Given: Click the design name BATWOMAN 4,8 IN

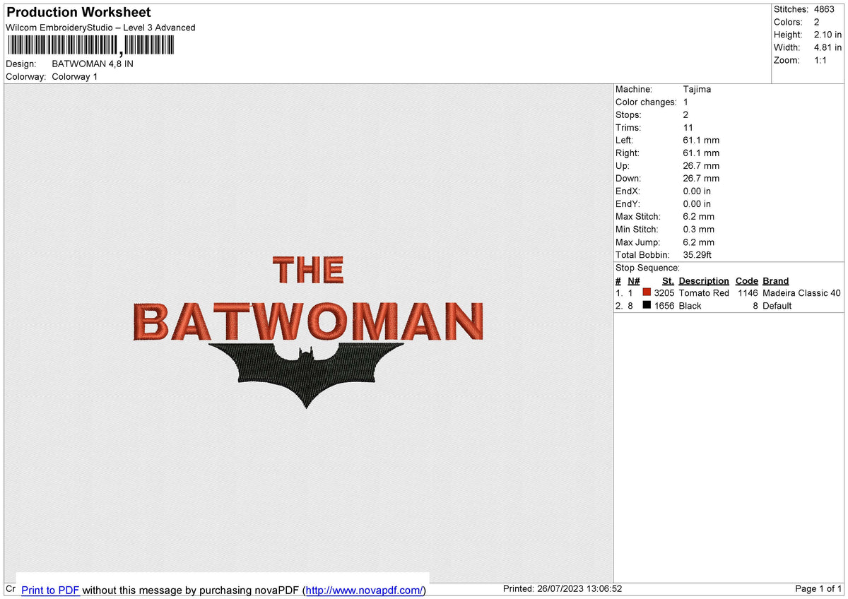Looking at the screenshot, I should (x=93, y=64).
